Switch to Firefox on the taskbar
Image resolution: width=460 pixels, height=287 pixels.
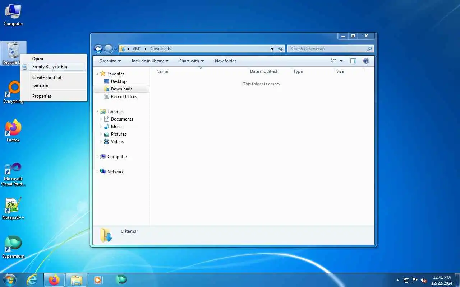[54, 280]
